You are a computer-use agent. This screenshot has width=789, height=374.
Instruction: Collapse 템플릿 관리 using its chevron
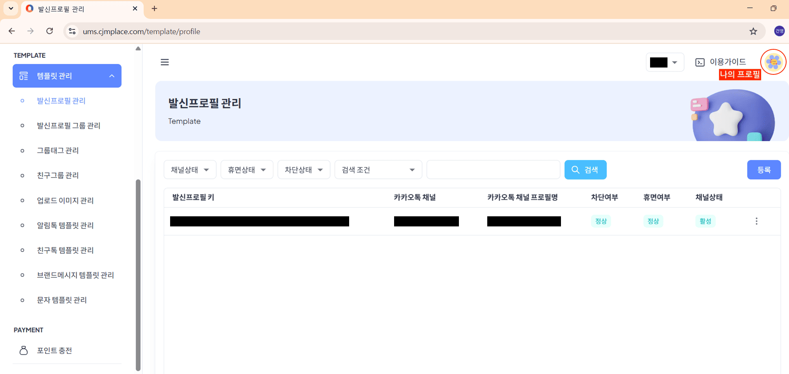click(112, 76)
